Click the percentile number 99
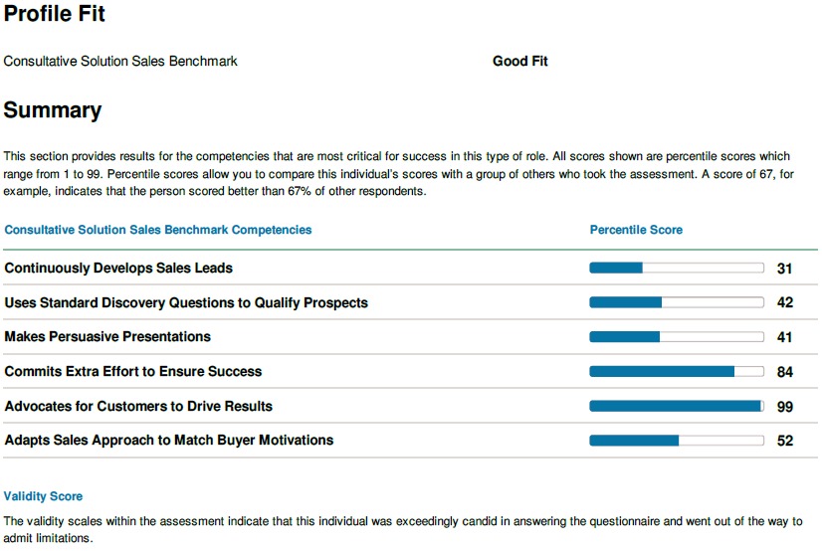The height and width of the screenshot is (551, 822). pos(785,407)
